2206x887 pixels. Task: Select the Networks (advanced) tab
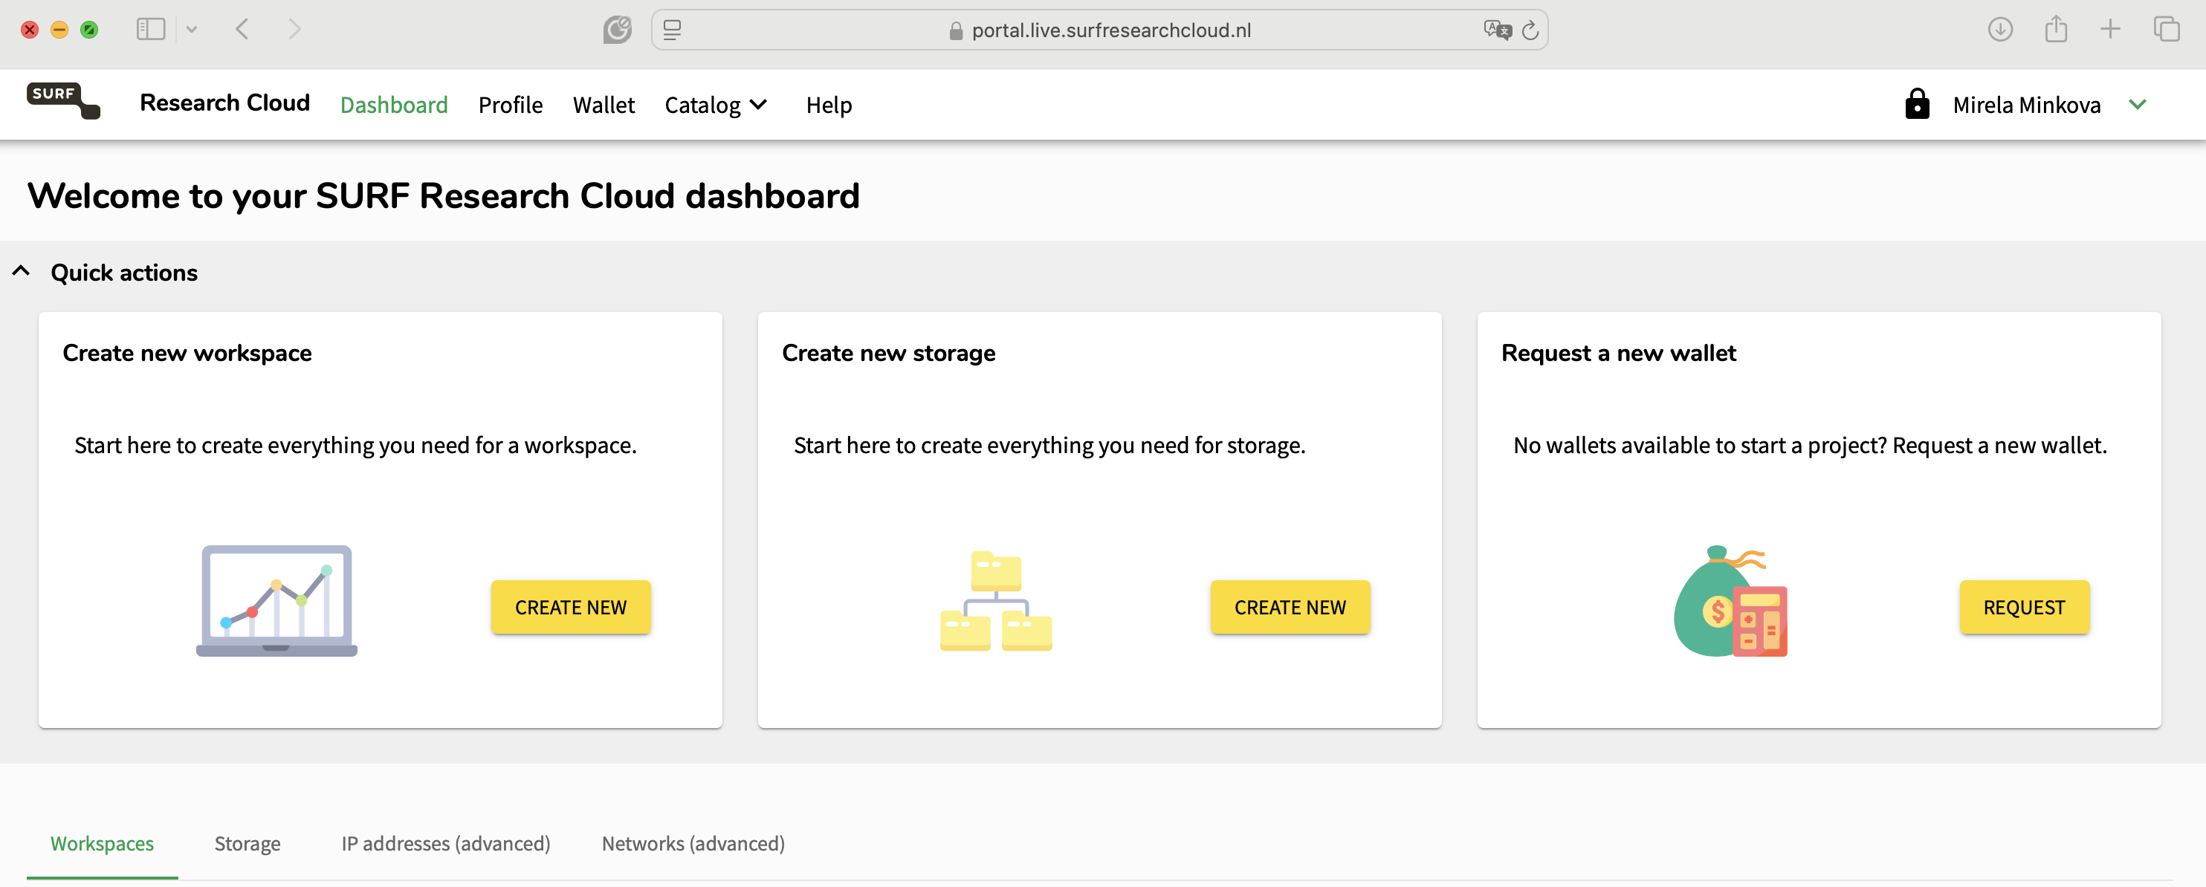693,842
